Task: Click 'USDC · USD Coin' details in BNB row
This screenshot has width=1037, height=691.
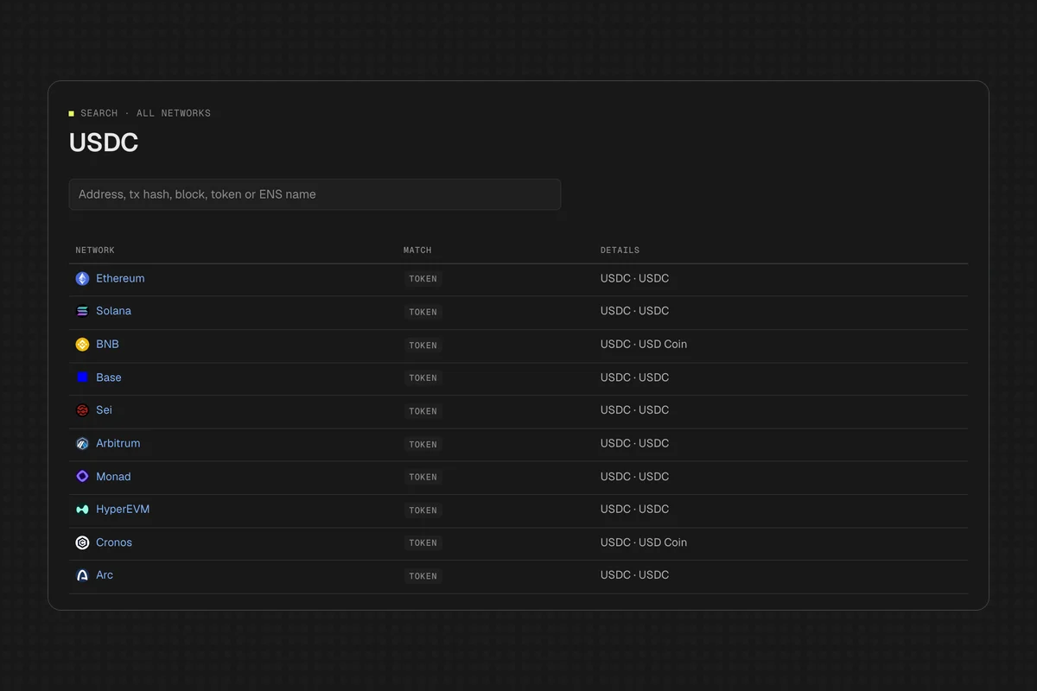Action: 644,344
